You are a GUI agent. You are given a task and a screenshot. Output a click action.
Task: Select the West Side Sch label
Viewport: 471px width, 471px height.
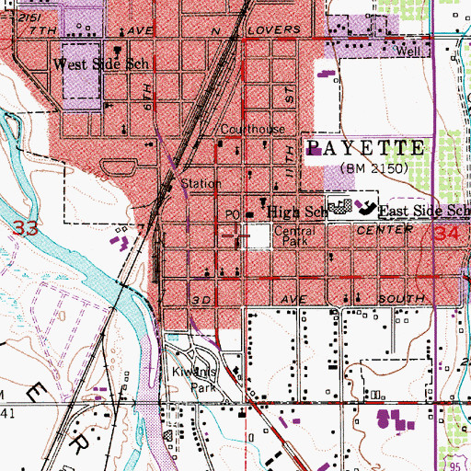point(101,64)
